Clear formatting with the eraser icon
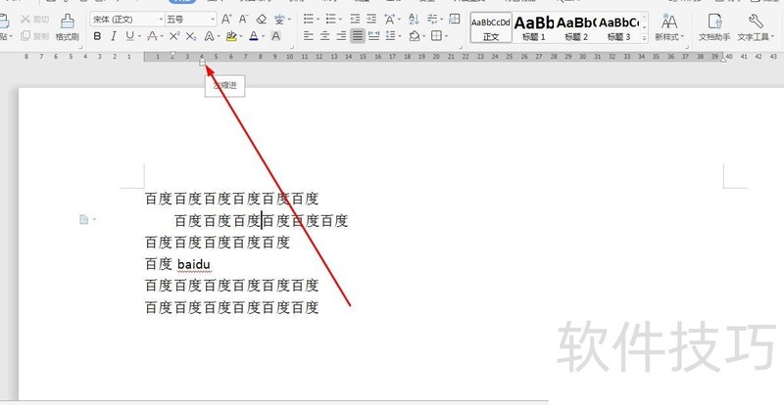 (x=261, y=20)
